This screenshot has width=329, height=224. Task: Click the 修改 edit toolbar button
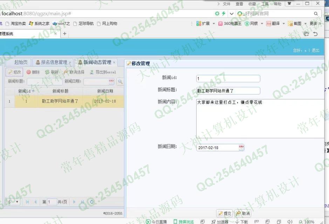click(14, 72)
